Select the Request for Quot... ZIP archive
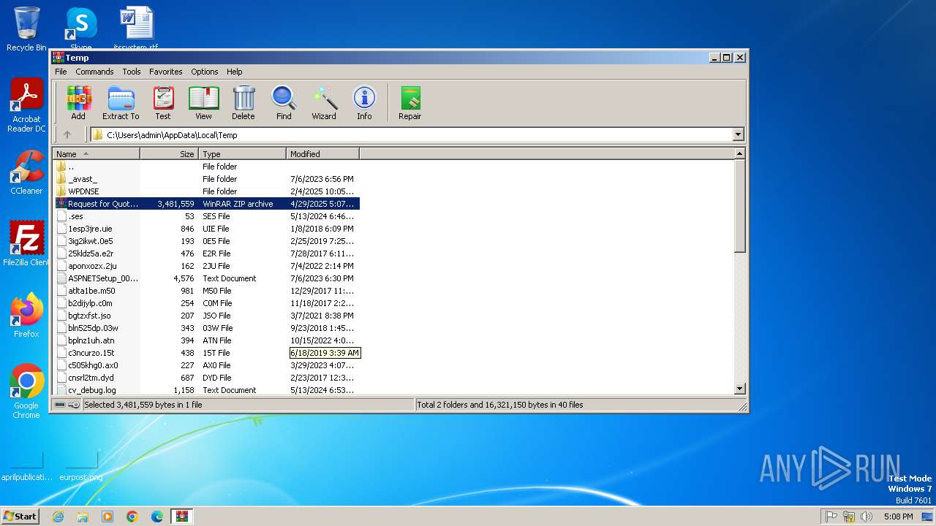The height and width of the screenshot is (526, 936). click(206, 204)
